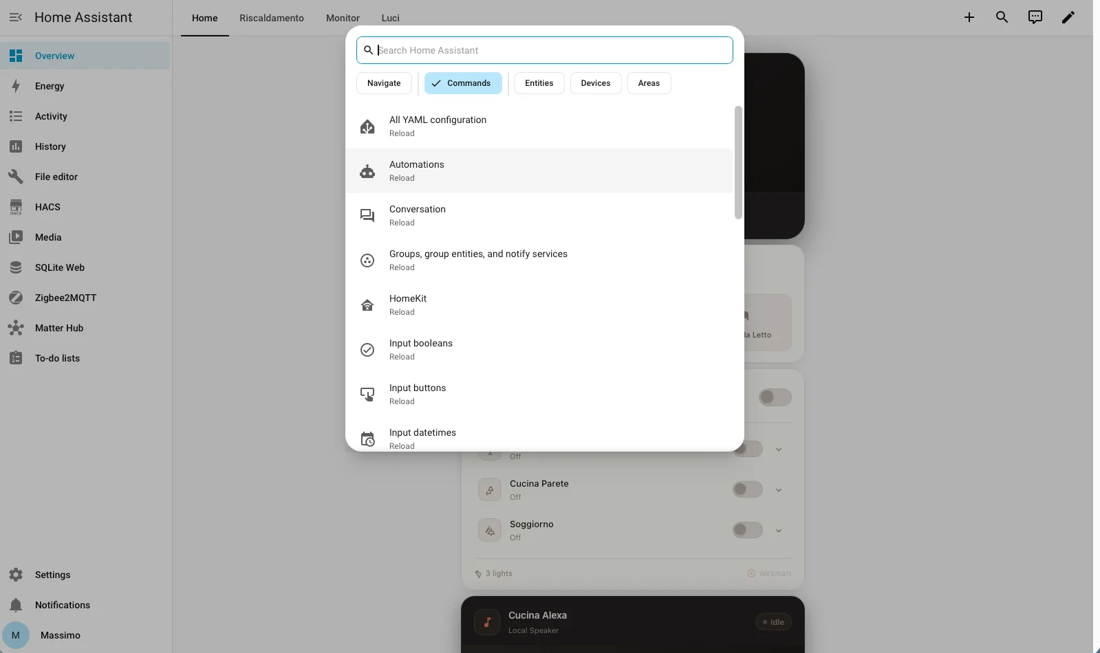The image size is (1100, 653).
Task: Open the SQLite Web database icon
Action: click(16, 267)
